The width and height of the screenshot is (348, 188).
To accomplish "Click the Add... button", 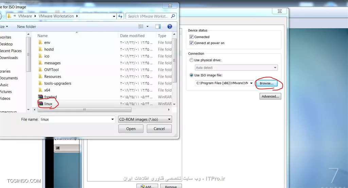I will pyautogui.click(x=147, y=186).
